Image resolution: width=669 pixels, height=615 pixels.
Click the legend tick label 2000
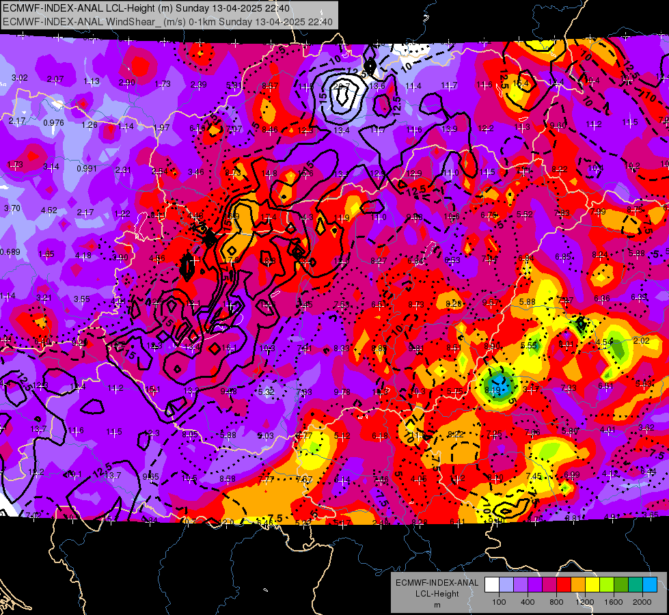(642, 602)
